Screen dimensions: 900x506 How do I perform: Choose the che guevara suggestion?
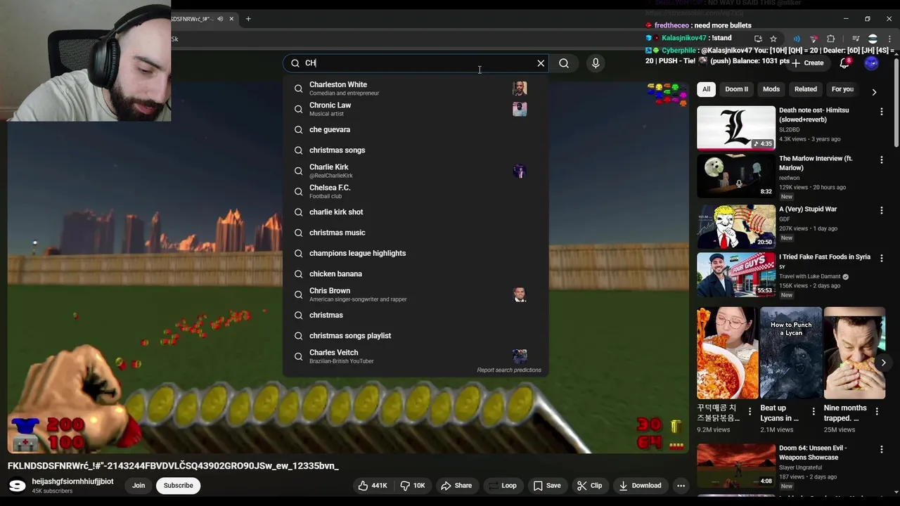[416, 129]
